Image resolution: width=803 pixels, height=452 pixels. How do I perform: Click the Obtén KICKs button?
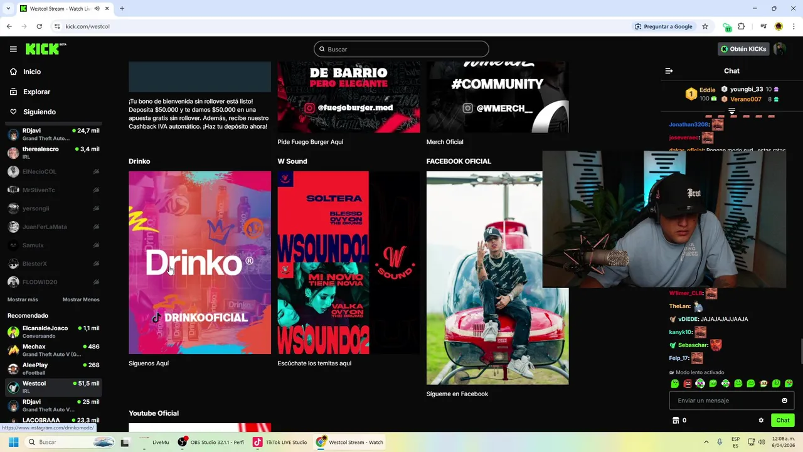click(x=743, y=49)
